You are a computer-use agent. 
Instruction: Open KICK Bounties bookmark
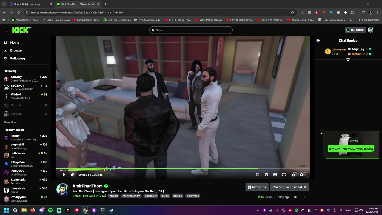tap(25, 20)
